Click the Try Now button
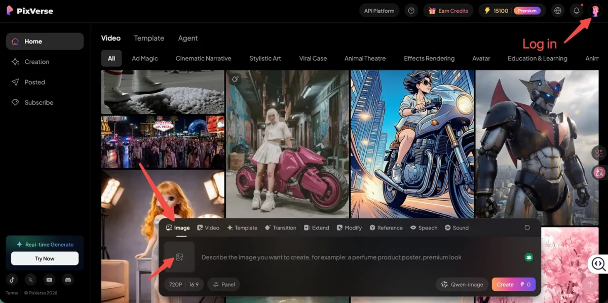Viewport: 608px width, 303px height. [x=45, y=258]
